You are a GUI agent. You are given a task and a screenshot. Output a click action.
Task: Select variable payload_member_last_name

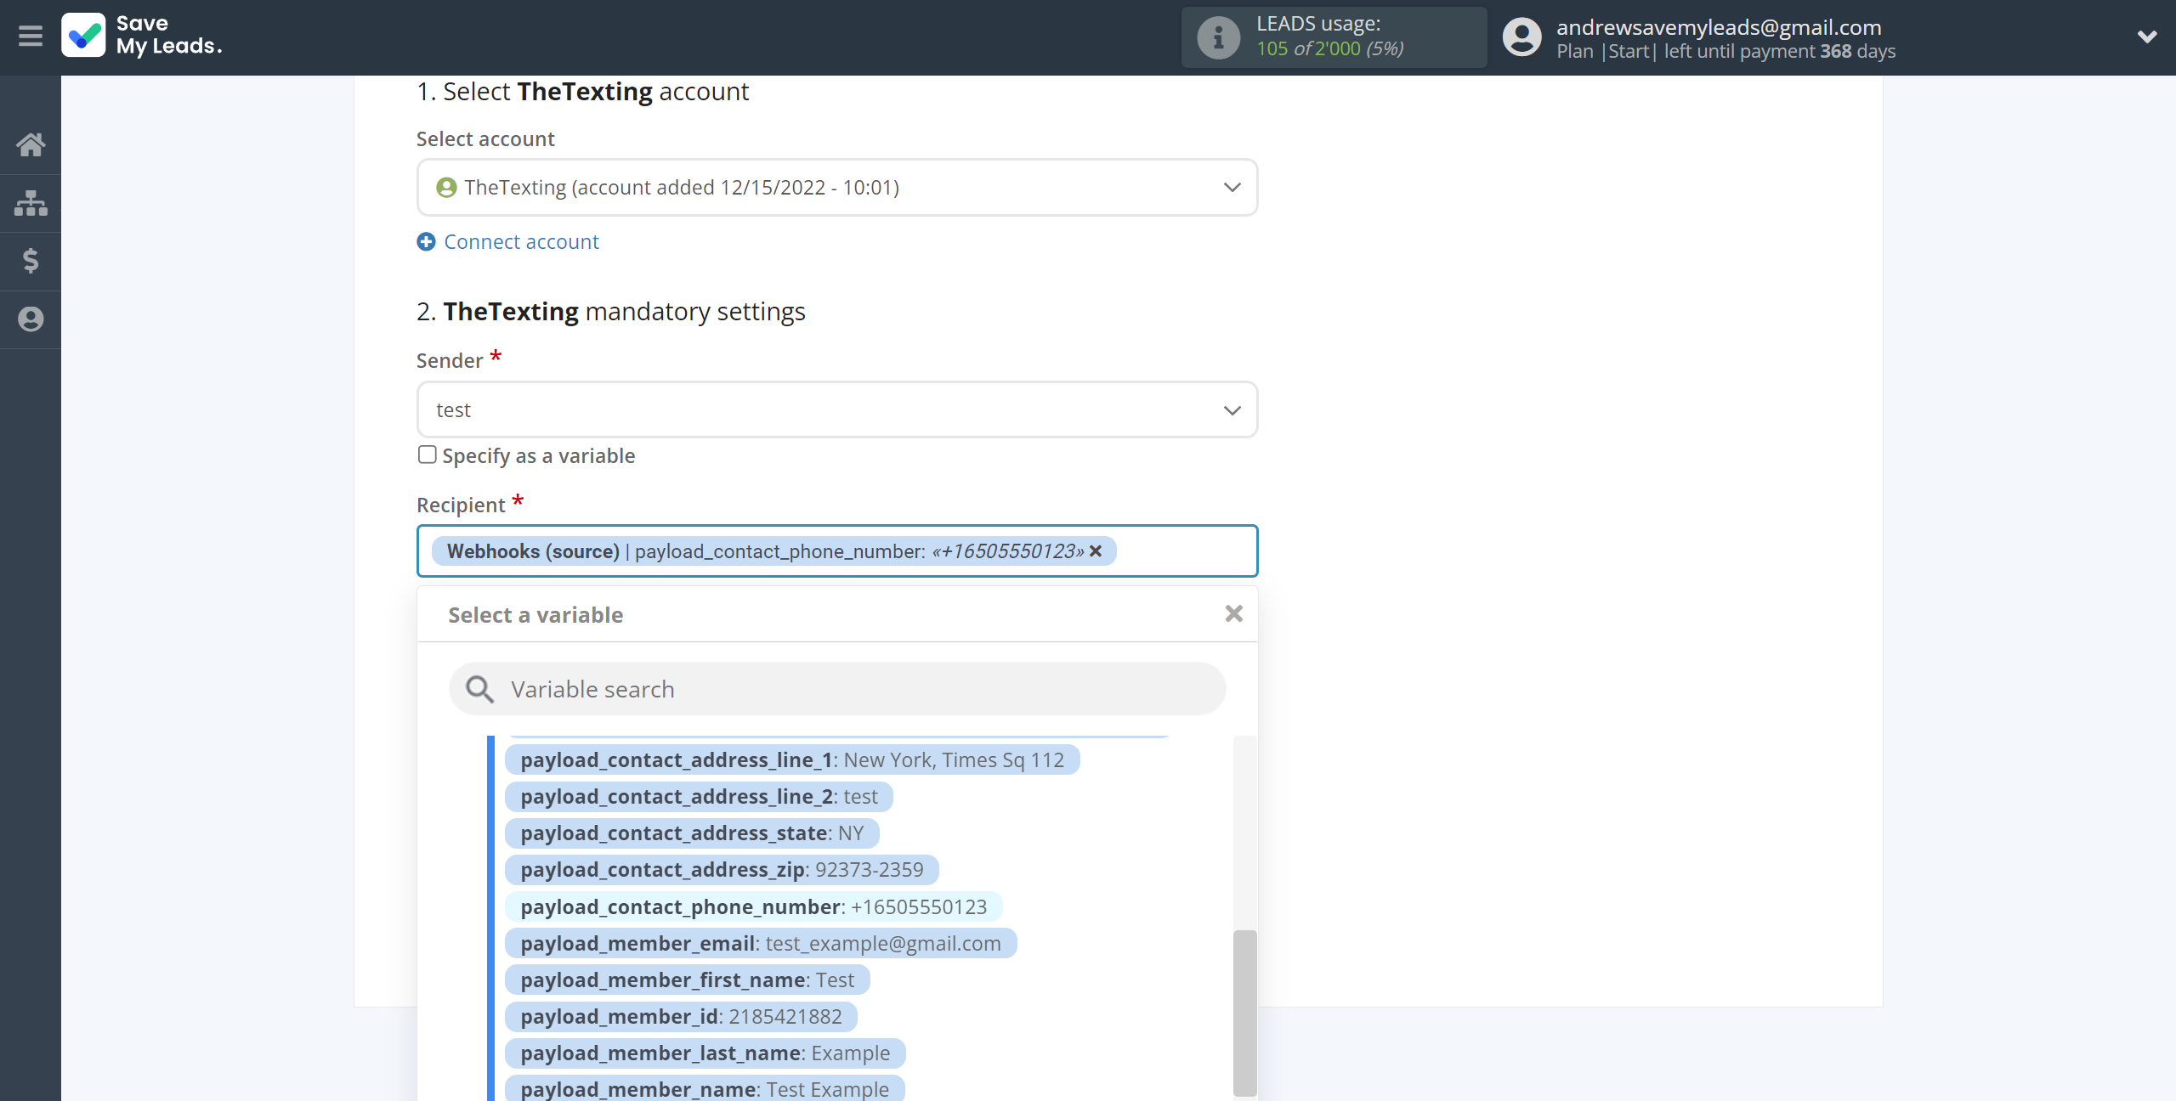coord(705,1053)
